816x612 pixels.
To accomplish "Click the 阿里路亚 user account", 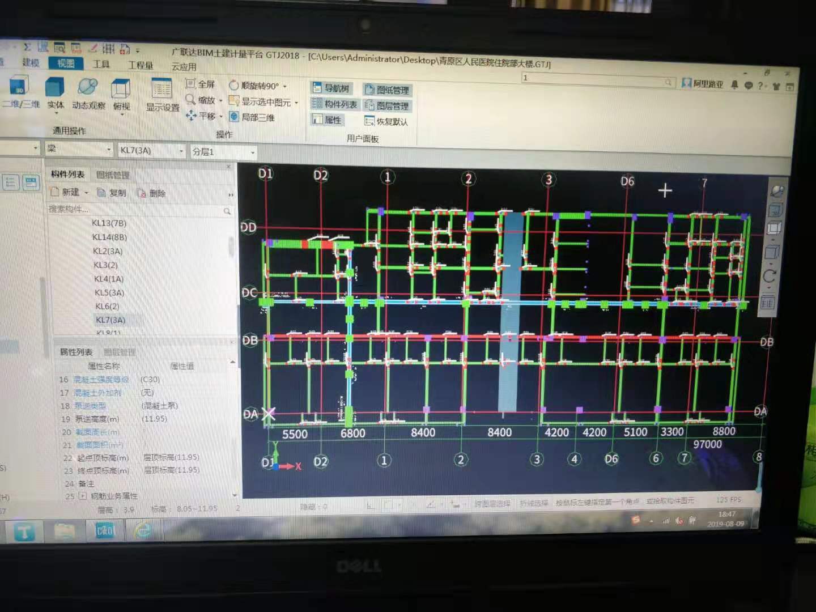I will [703, 84].
